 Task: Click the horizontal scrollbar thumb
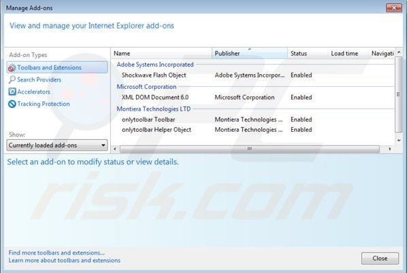coord(250,149)
